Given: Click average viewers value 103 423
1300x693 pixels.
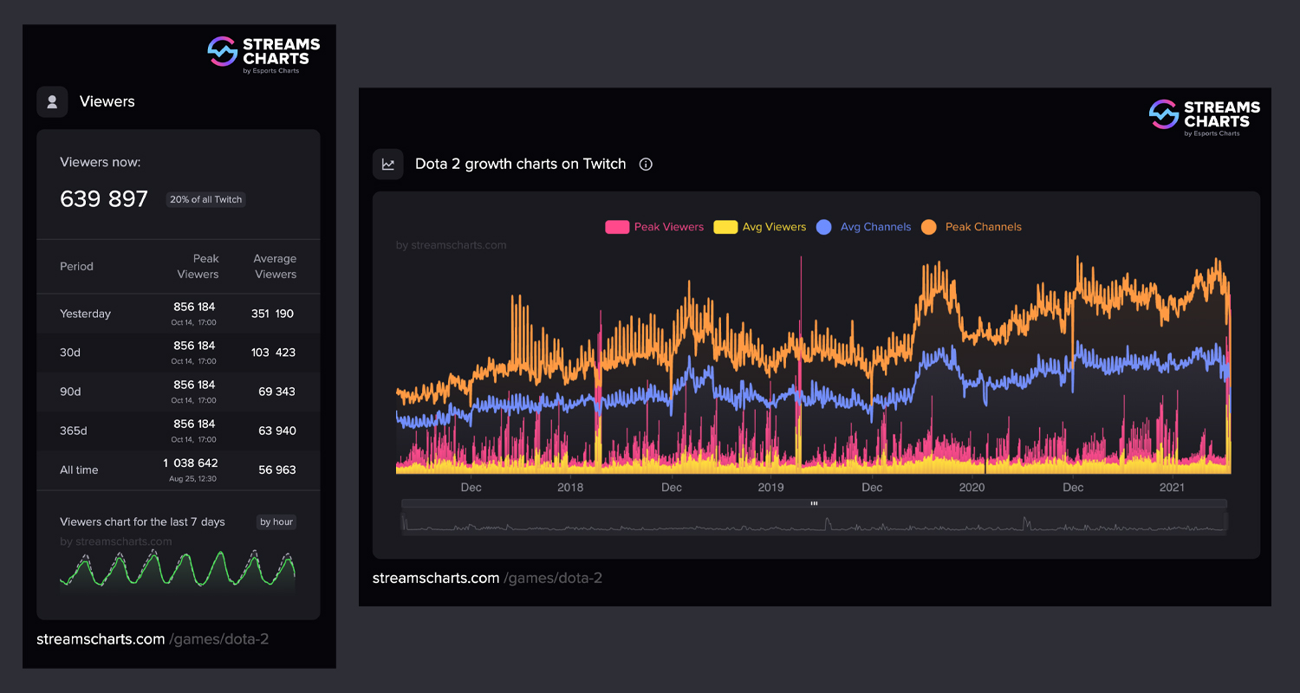Looking at the screenshot, I should pyautogui.click(x=273, y=353).
